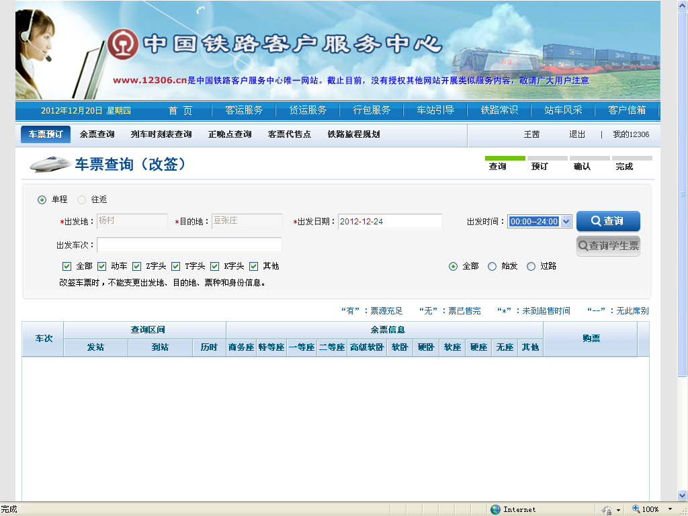This screenshot has height=516, width=688.
Task: Open the 货运服务 nav menu
Action: (308, 110)
